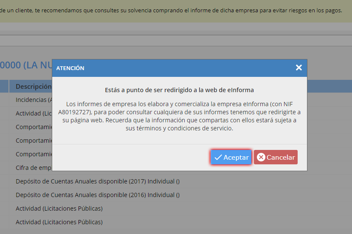352x234 pixels.
Task: Click the 'Cifra de emp' row behind dialog
Action: [34, 168]
